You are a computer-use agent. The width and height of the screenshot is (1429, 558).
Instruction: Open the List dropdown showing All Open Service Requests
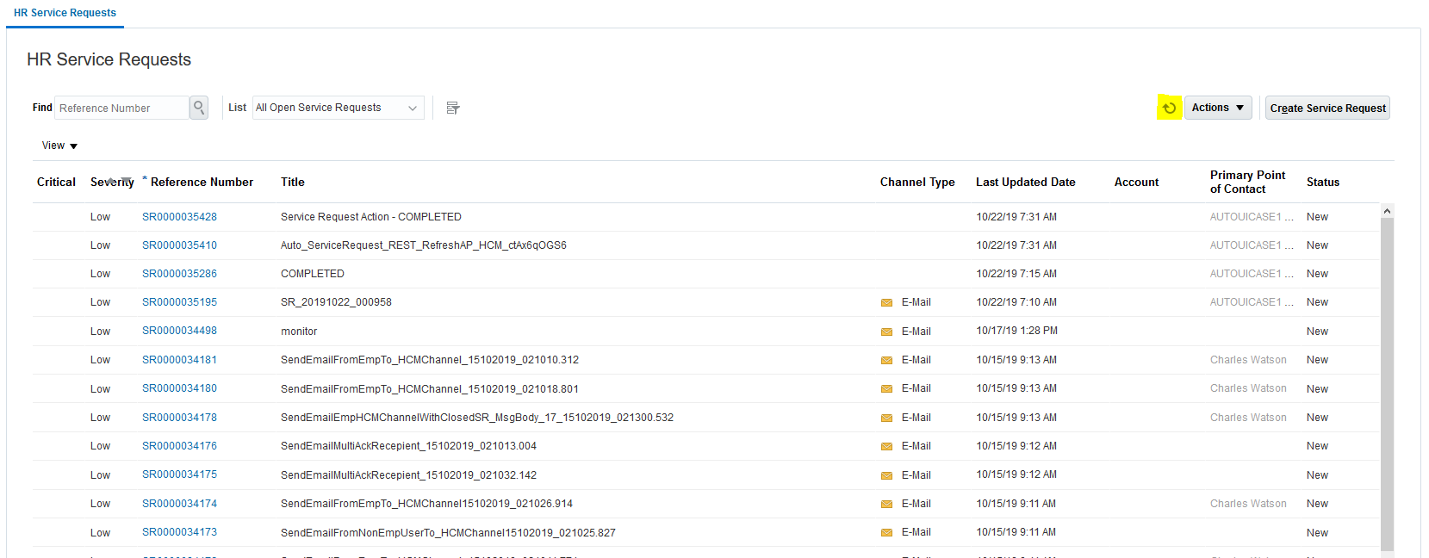pyautogui.click(x=338, y=108)
